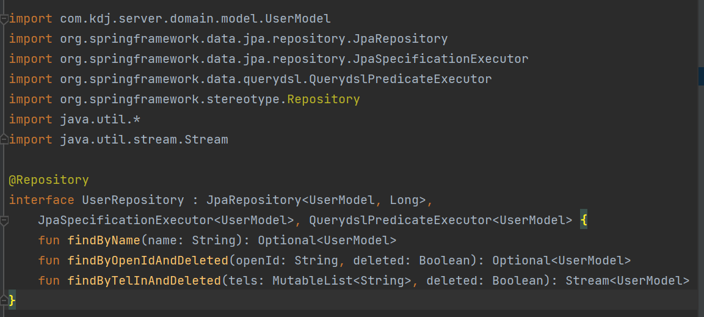
Task: Click the highlighted closing curly brace
Action: click(13, 301)
